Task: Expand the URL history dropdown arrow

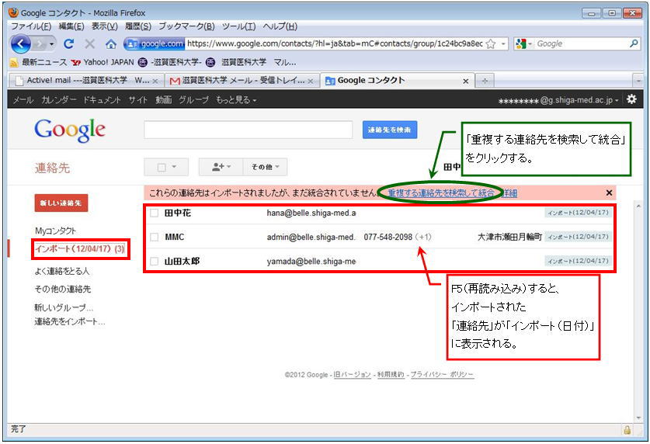Action: [x=503, y=43]
